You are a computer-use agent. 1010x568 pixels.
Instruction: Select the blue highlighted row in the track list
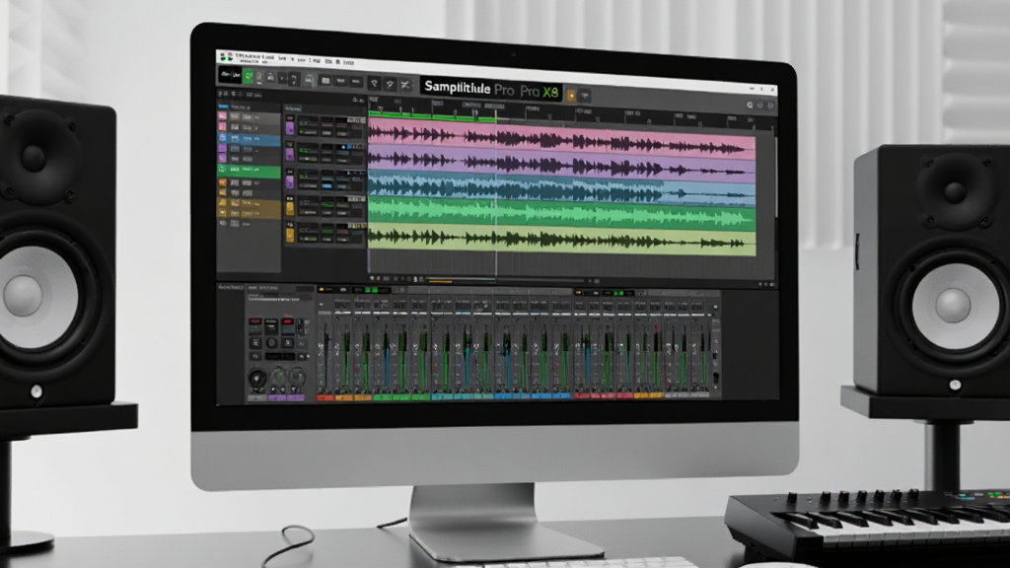click(250, 140)
